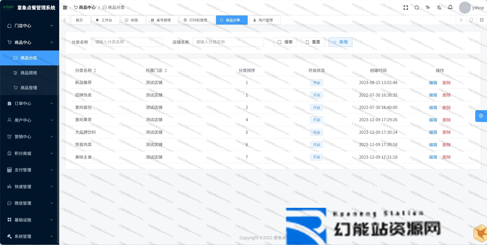Click the font size icon
487x245 pixels.
428,8
